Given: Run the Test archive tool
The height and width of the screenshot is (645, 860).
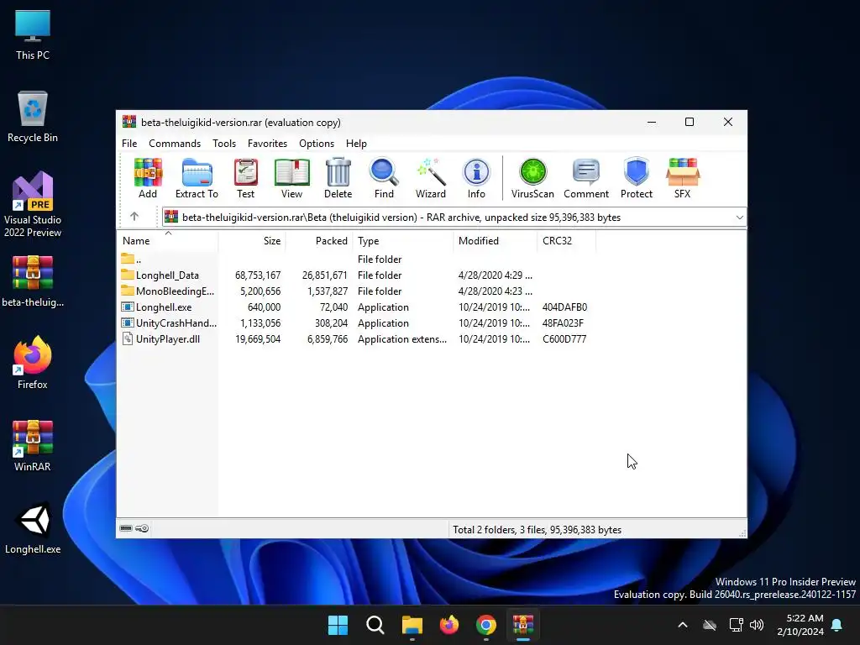Looking at the screenshot, I should (x=245, y=178).
